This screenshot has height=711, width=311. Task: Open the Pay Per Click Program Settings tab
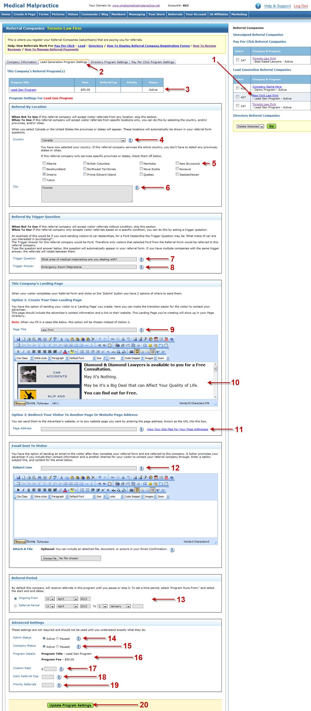153,62
